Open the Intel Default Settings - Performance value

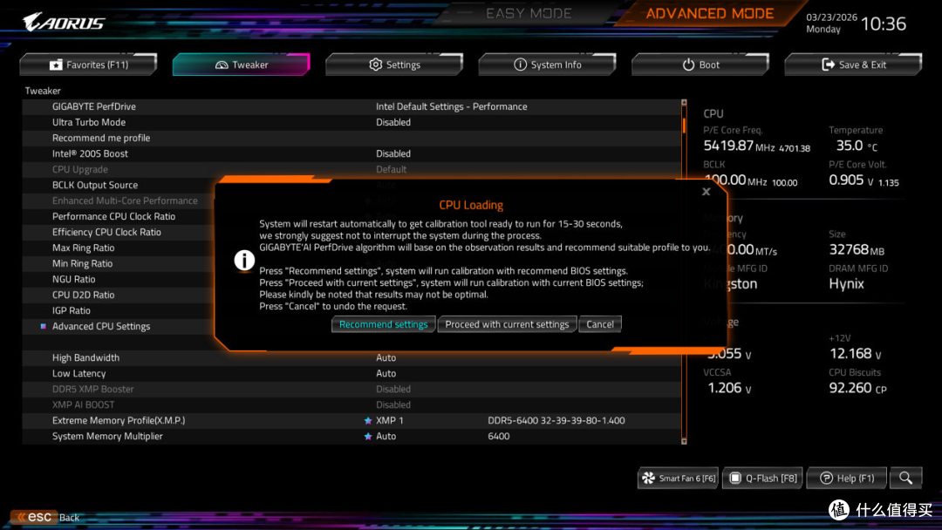(451, 106)
